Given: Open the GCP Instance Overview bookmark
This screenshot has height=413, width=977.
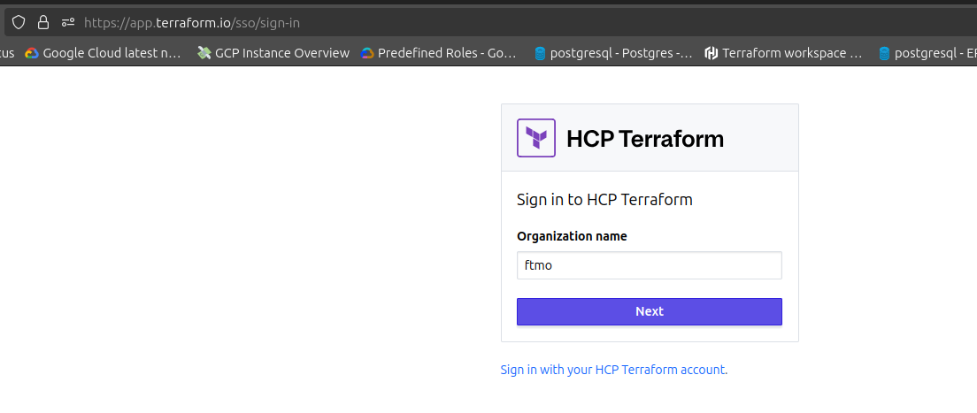Looking at the screenshot, I should pos(273,53).
